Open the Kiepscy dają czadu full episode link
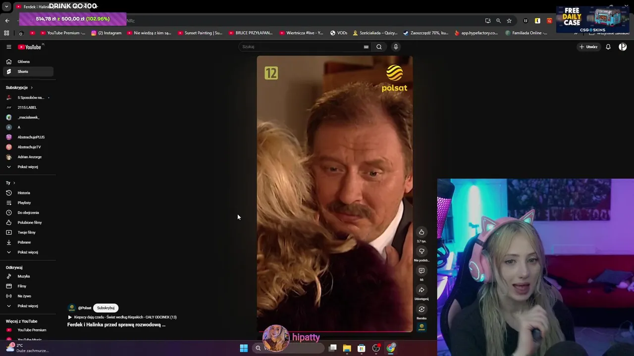This screenshot has width=634, height=356. [x=122, y=317]
